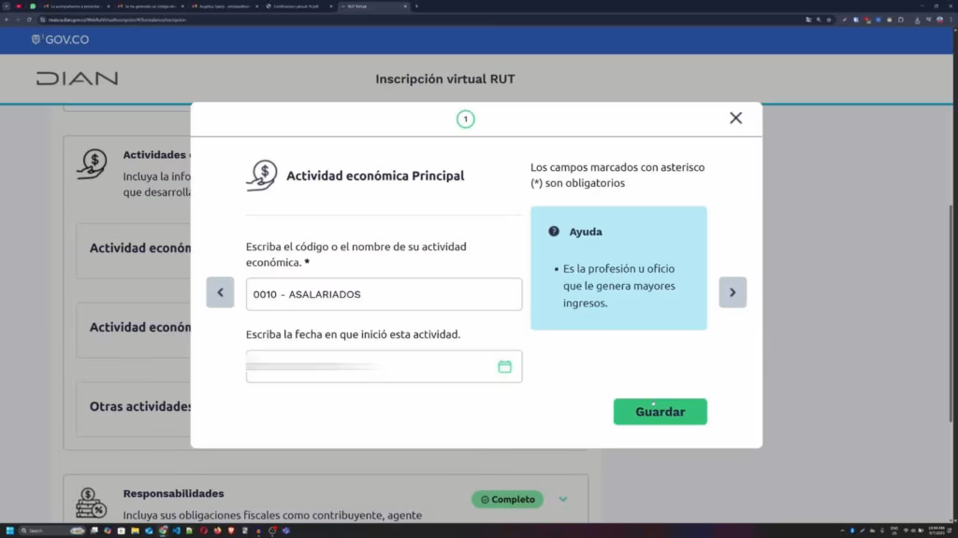Open Chrome from taskbar
Image resolution: width=958 pixels, height=538 pixels.
coord(163,531)
